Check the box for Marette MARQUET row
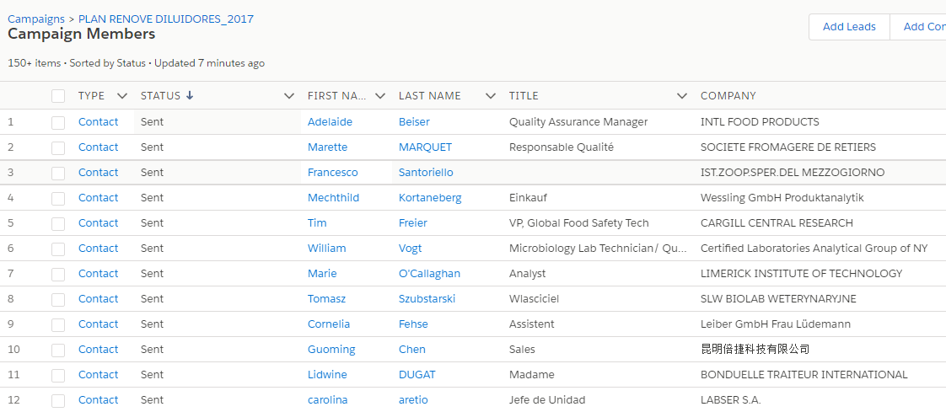The height and width of the screenshot is (412, 946). pyautogui.click(x=58, y=147)
